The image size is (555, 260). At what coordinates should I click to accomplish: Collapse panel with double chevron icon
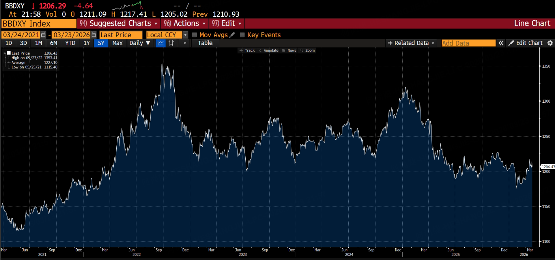point(501,43)
